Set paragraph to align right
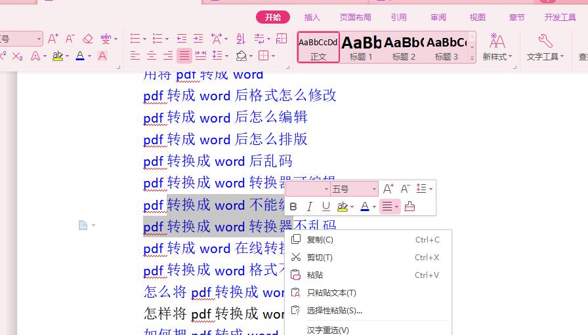 (x=168, y=56)
